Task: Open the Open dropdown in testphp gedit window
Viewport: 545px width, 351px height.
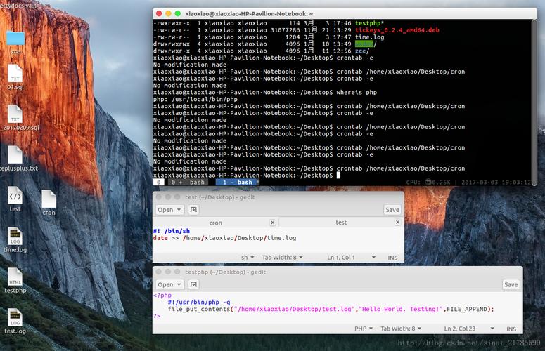Action: [169, 284]
